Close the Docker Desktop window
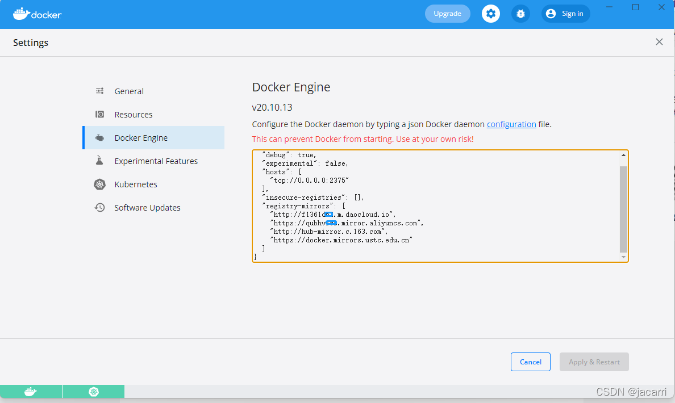This screenshot has height=403, width=675. (662, 7)
